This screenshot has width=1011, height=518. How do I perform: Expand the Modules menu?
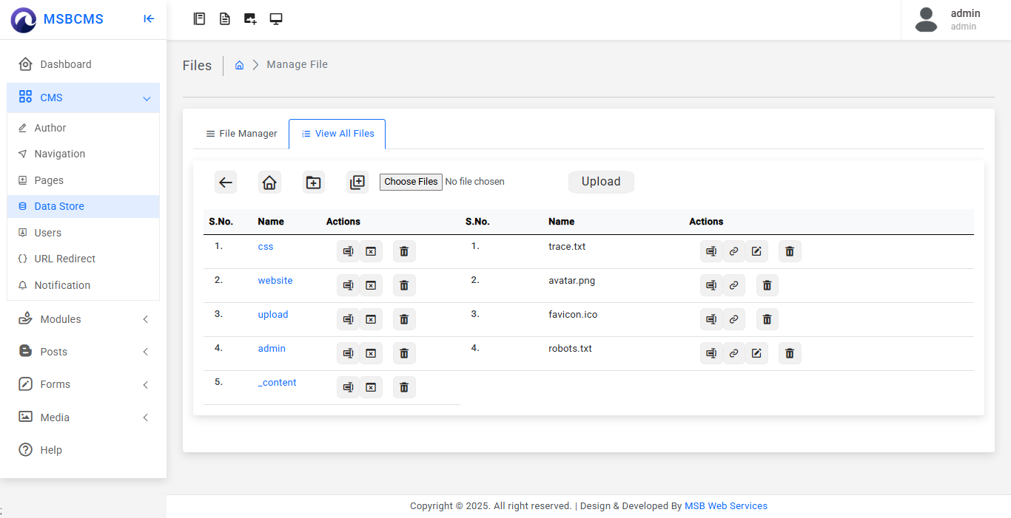pos(84,319)
